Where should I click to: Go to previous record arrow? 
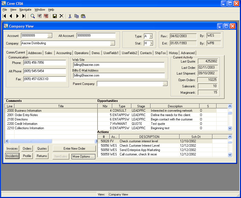click(11, 16)
